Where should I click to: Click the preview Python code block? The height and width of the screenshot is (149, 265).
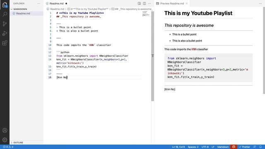pyautogui.click(x=208, y=68)
